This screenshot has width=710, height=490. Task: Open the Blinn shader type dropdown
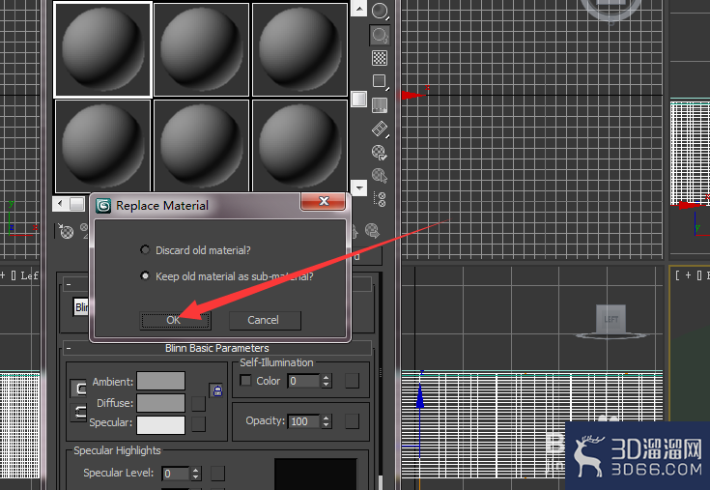(81, 307)
